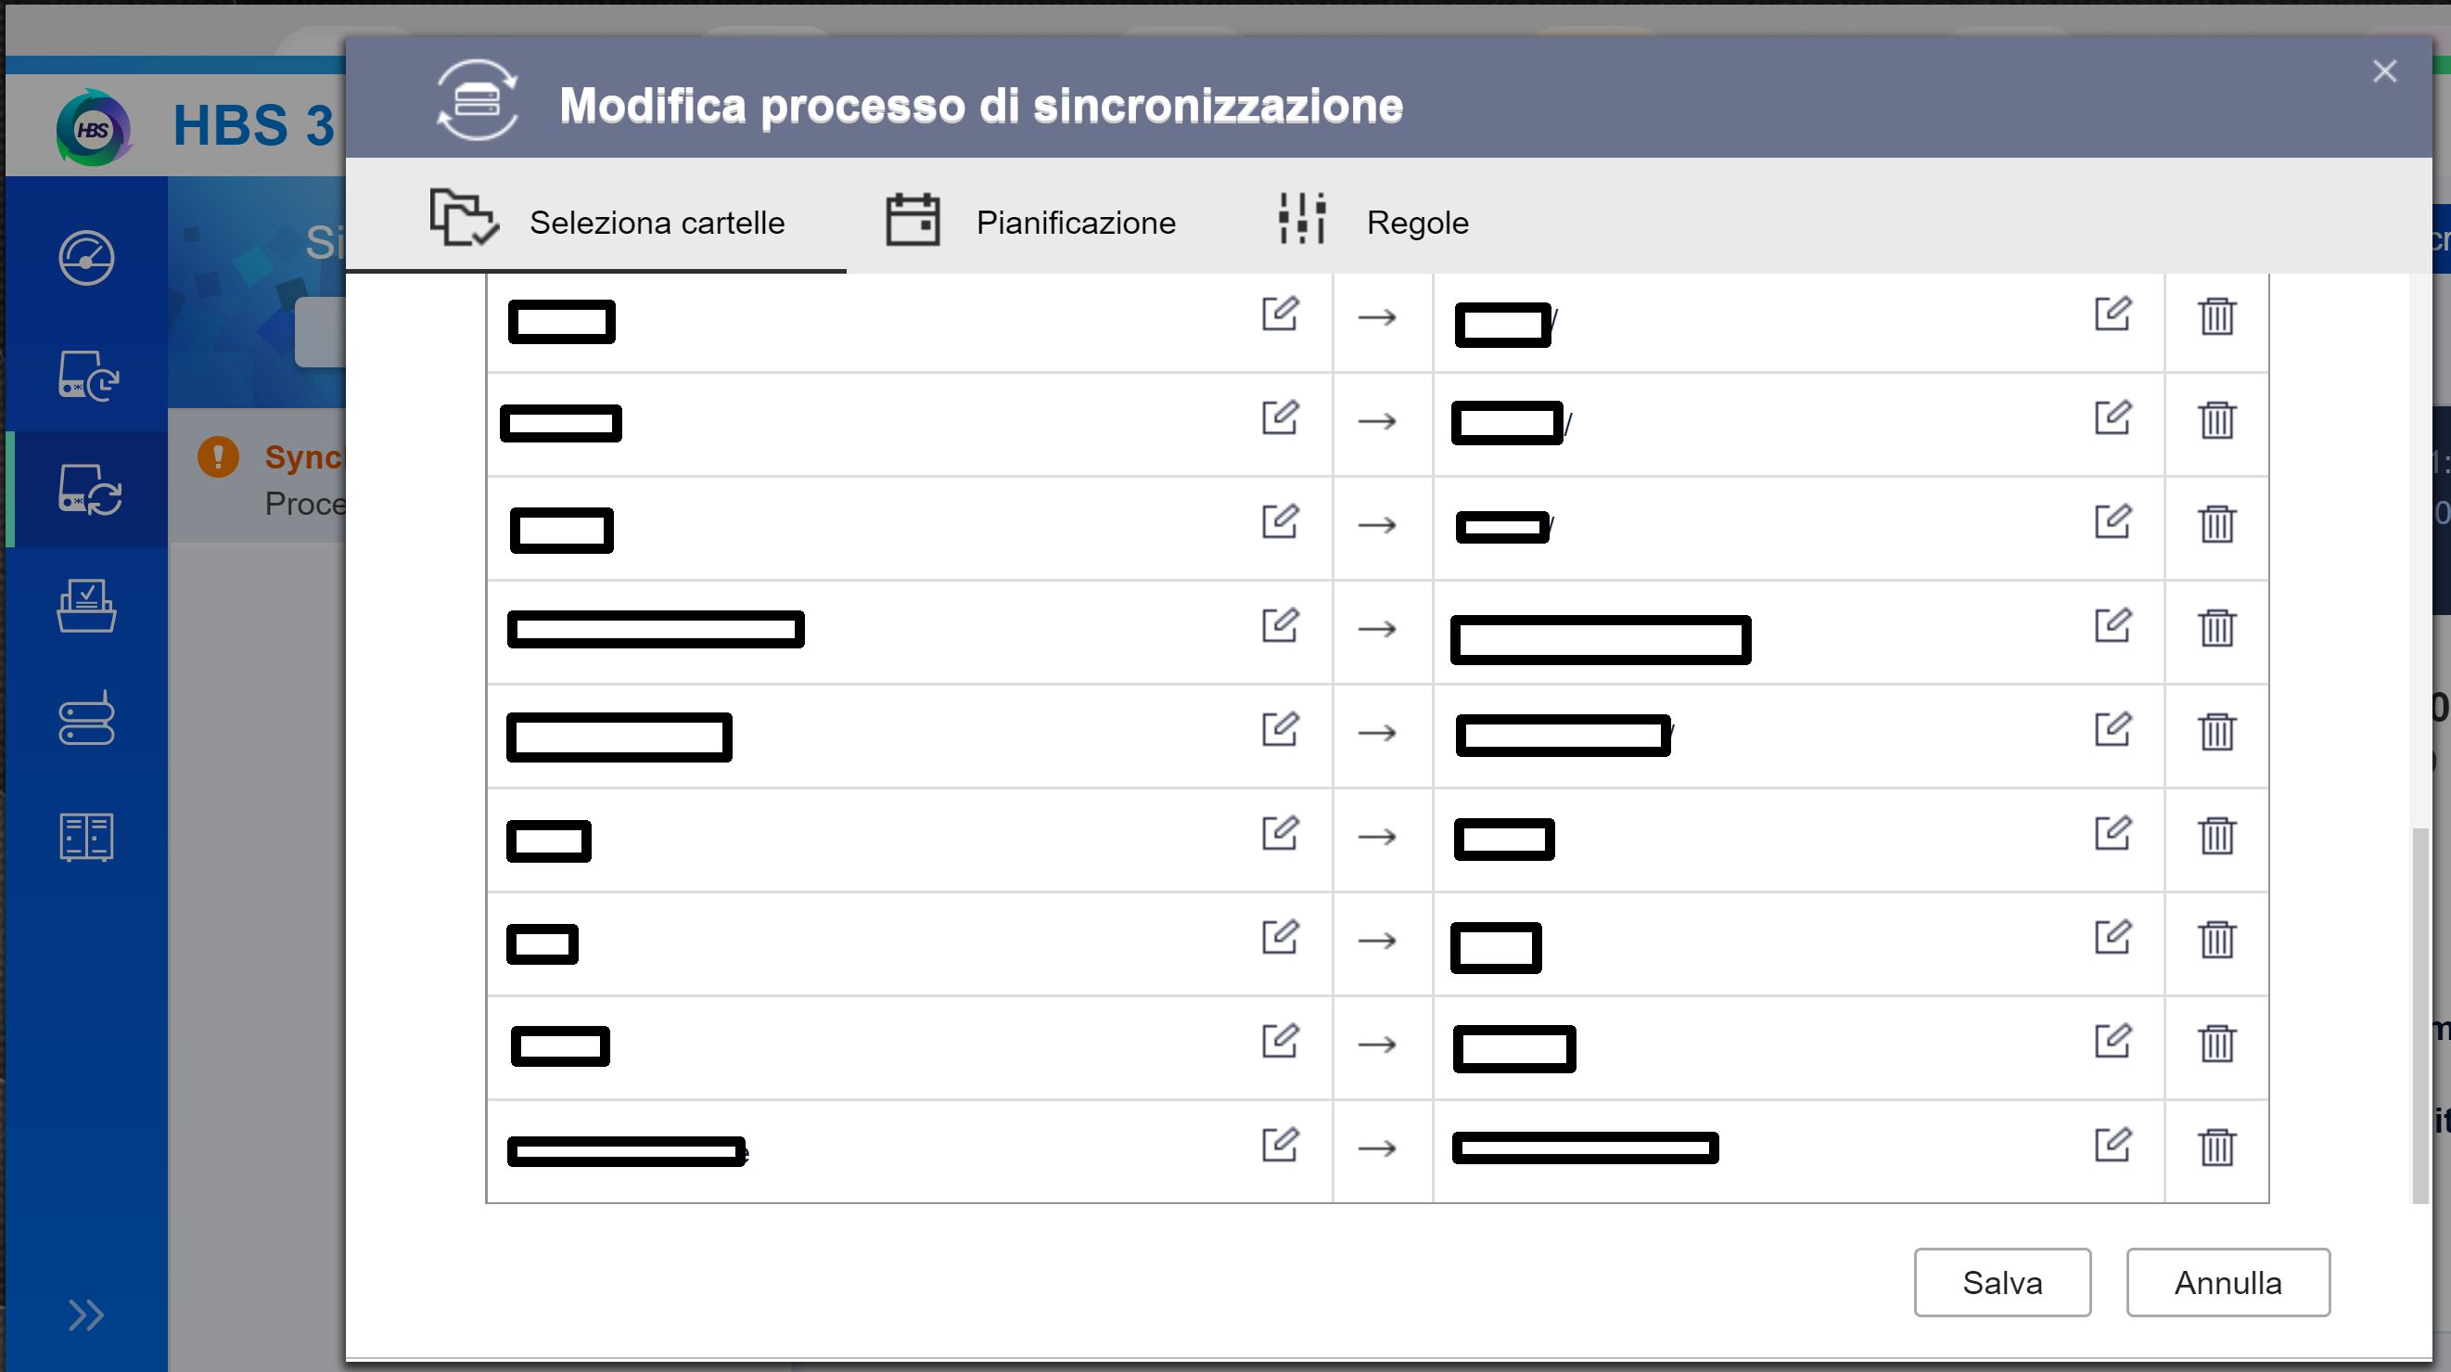The image size is (2451, 1372).
Task: Switch to the Regole tab
Action: click(x=1374, y=222)
